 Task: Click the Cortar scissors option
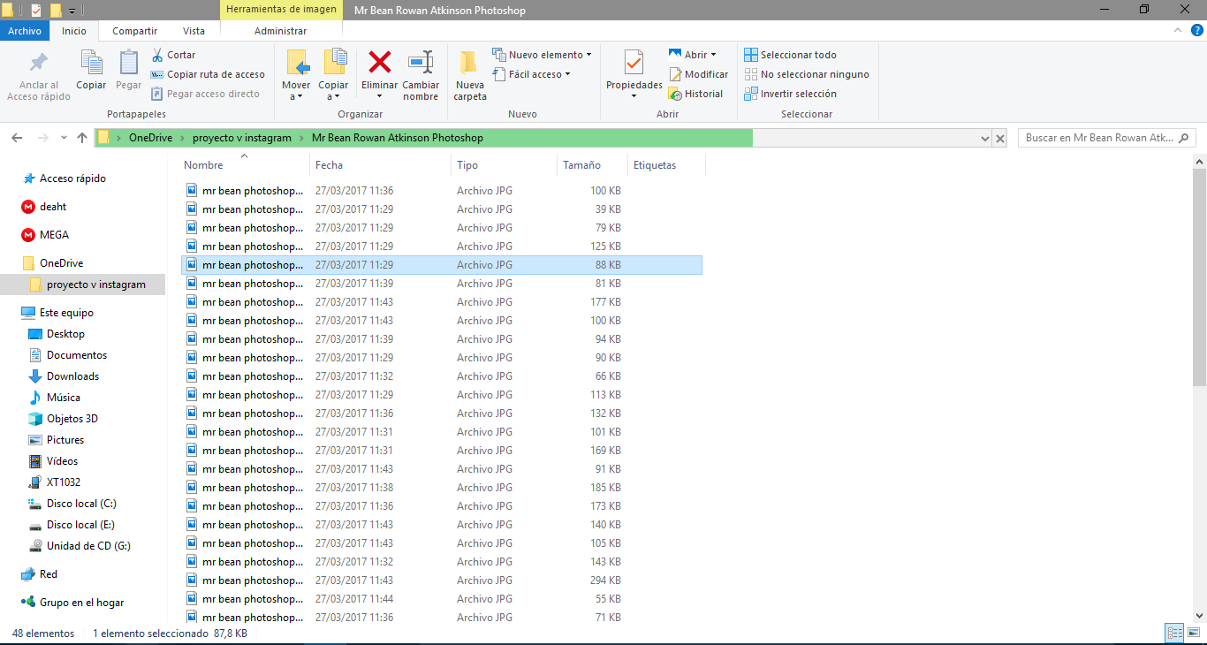click(x=173, y=55)
